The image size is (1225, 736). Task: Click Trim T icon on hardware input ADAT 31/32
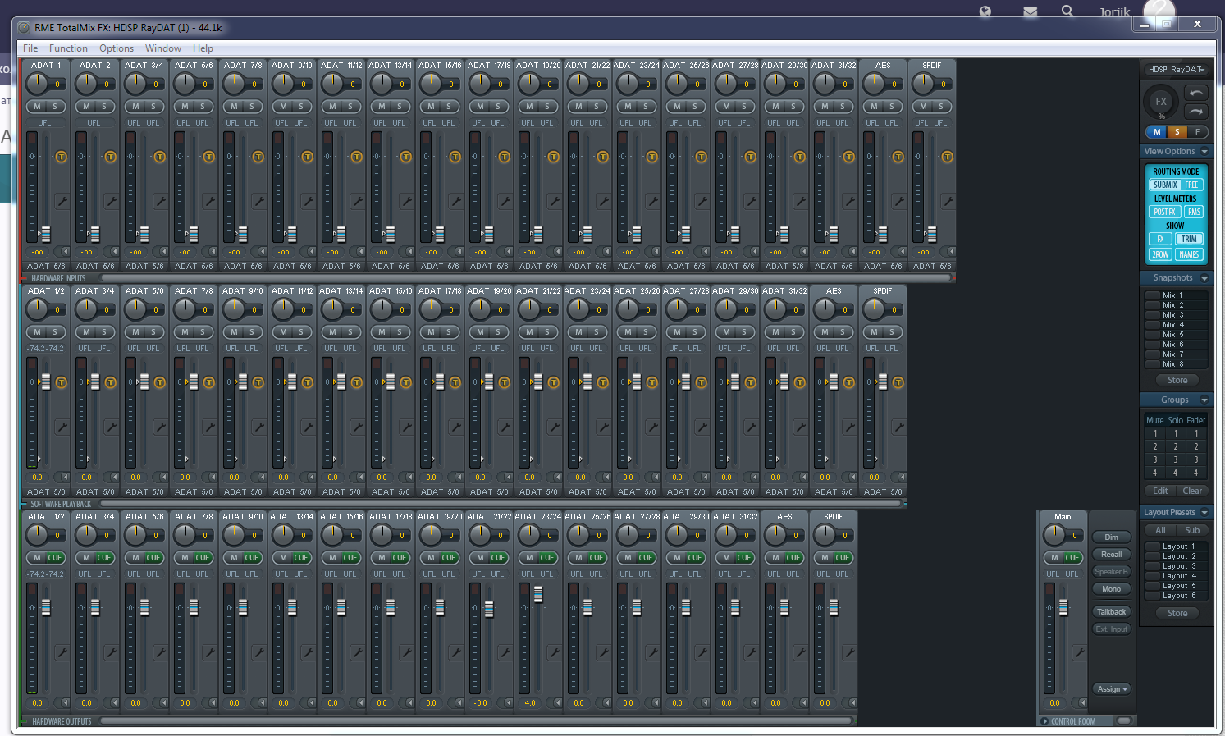tap(849, 157)
